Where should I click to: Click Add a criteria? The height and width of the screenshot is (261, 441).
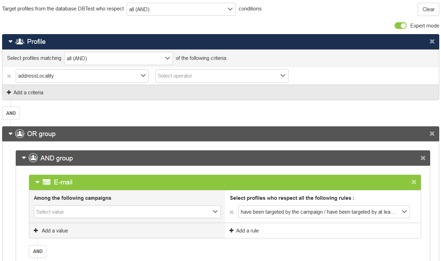pyautogui.click(x=25, y=93)
